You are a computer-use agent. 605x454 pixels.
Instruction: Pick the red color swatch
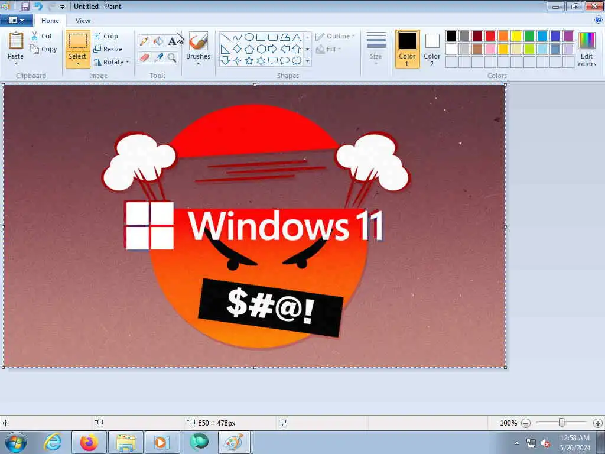click(490, 36)
